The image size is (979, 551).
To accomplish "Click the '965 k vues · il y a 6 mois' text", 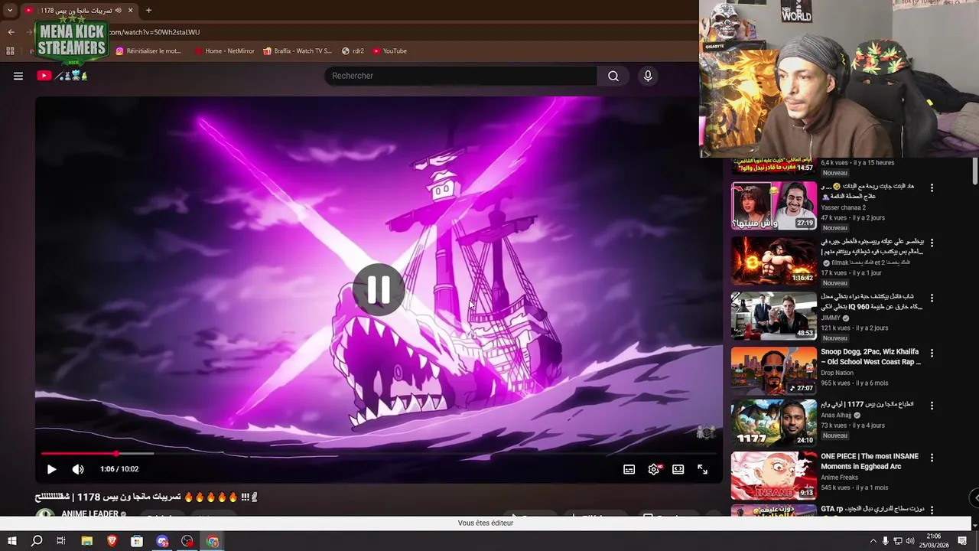I will (854, 383).
